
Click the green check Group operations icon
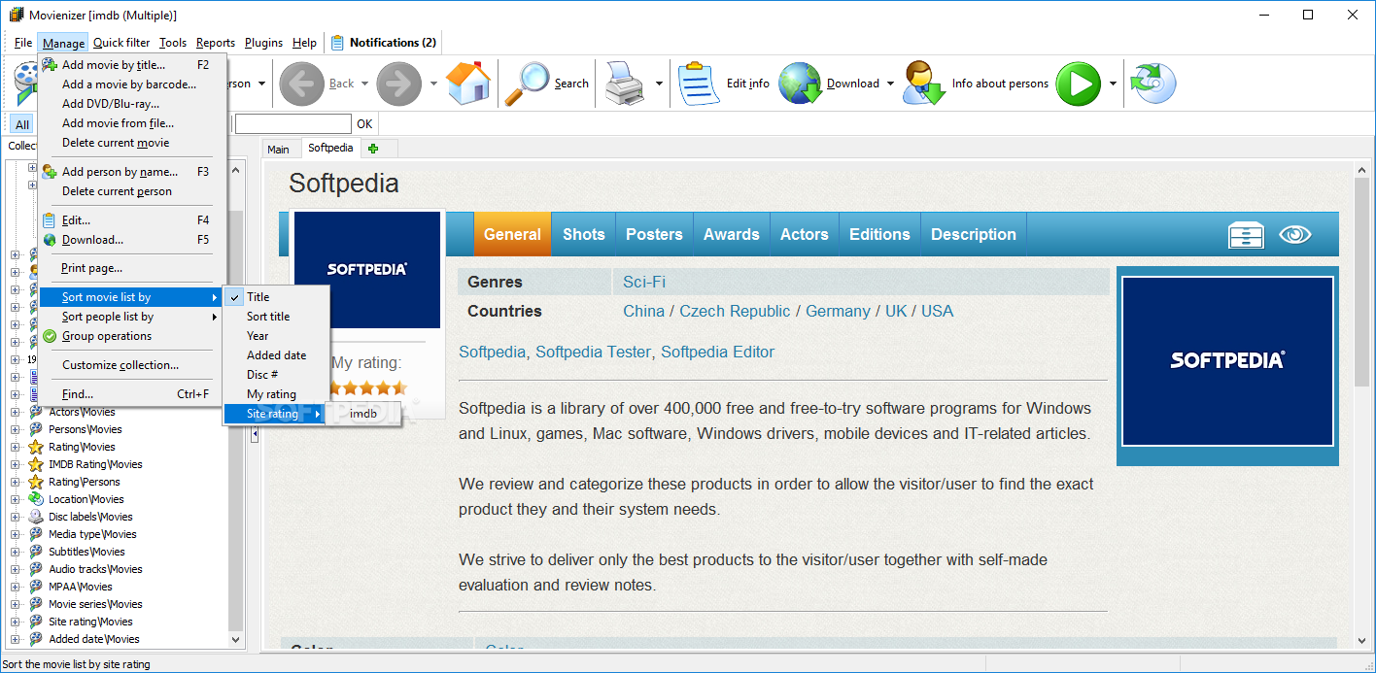pyautogui.click(x=50, y=336)
